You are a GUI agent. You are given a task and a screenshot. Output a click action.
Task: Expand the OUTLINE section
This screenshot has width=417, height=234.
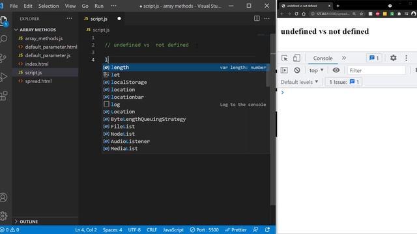coord(26,222)
